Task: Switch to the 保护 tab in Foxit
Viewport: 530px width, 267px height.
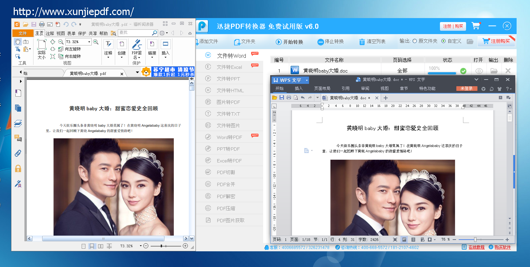Action: (x=82, y=33)
